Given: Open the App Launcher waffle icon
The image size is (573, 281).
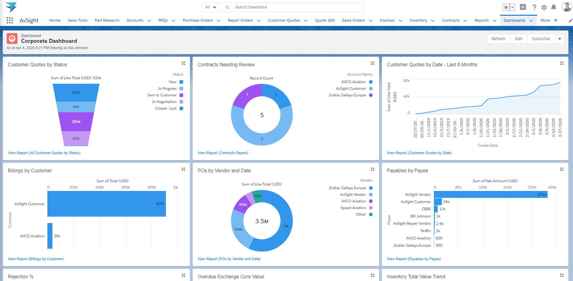Looking at the screenshot, I should (10, 20).
